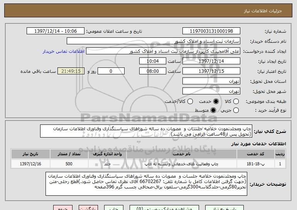This screenshot has width=297, height=210.
Task: Click the unit cell جلد
Action: [x=107, y=164]
